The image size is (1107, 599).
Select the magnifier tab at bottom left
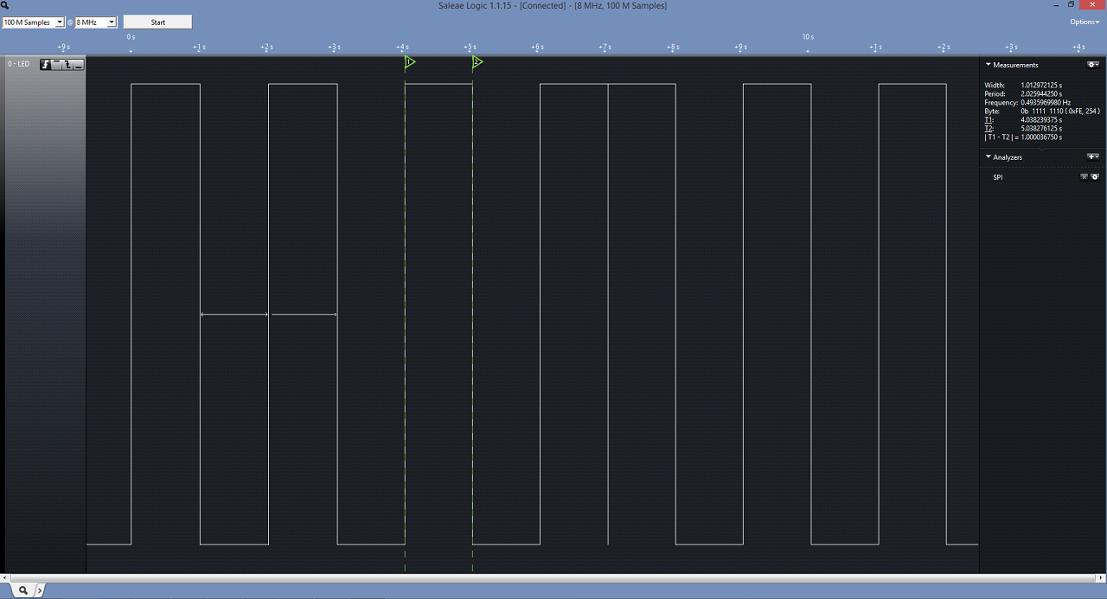pos(23,590)
